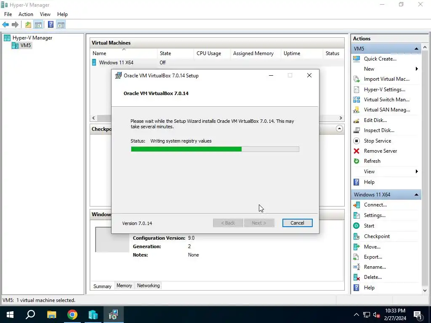The height and width of the screenshot is (323, 431).
Task: Open Google Chrome from taskbar
Action: tap(72, 315)
